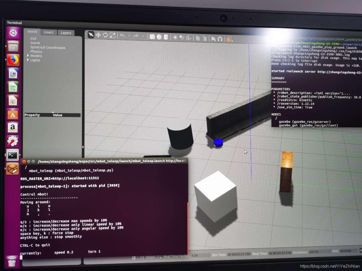Open the Align tool
This screenshot has height=271, width=362.
pyautogui.click(x=213, y=39)
